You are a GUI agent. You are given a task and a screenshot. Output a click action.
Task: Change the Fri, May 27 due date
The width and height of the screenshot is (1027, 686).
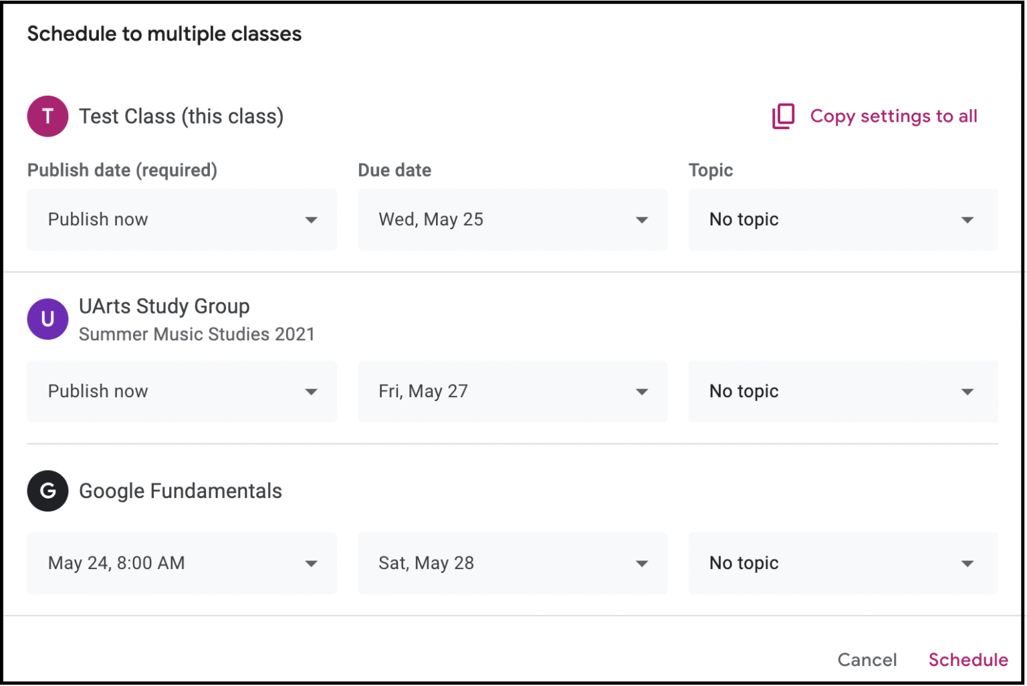click(512, 392)
